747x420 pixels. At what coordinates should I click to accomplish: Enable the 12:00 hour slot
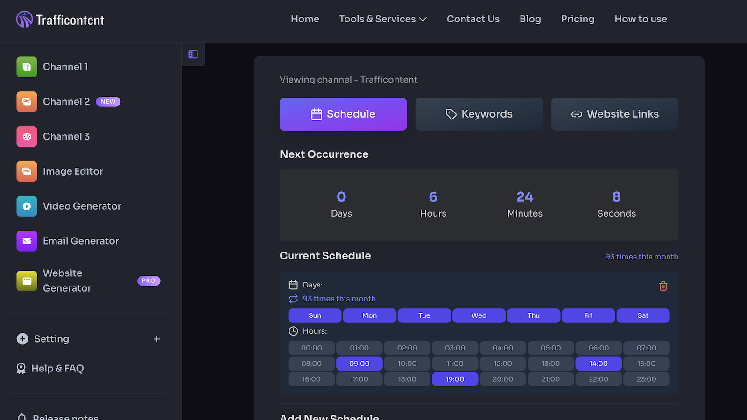[x=503, y=363]
